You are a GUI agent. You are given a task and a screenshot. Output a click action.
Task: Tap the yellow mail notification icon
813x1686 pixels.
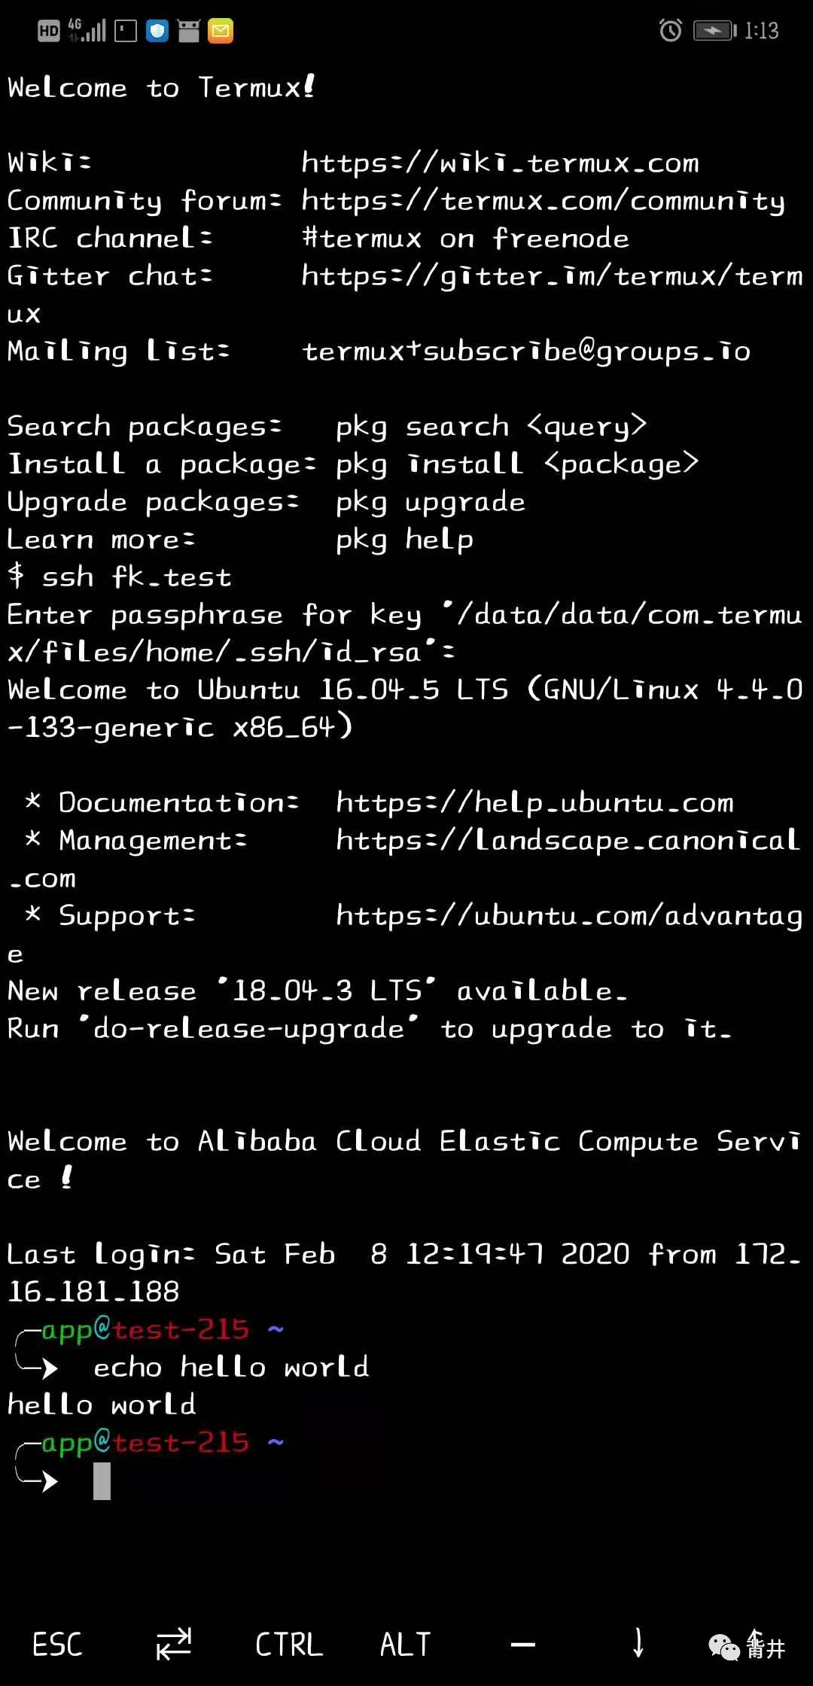click(221, 31)
